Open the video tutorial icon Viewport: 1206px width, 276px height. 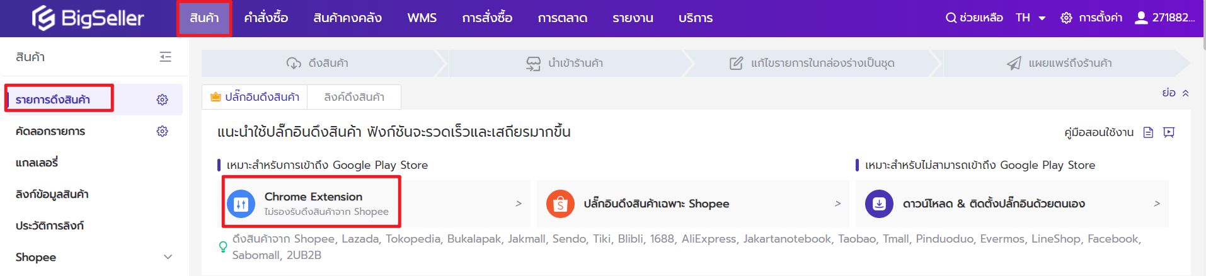[1169, 132]
